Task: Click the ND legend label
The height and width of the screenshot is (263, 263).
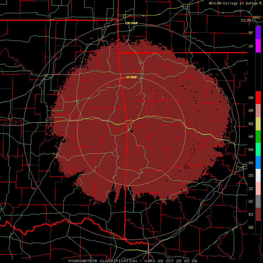Action: [251, 228]
